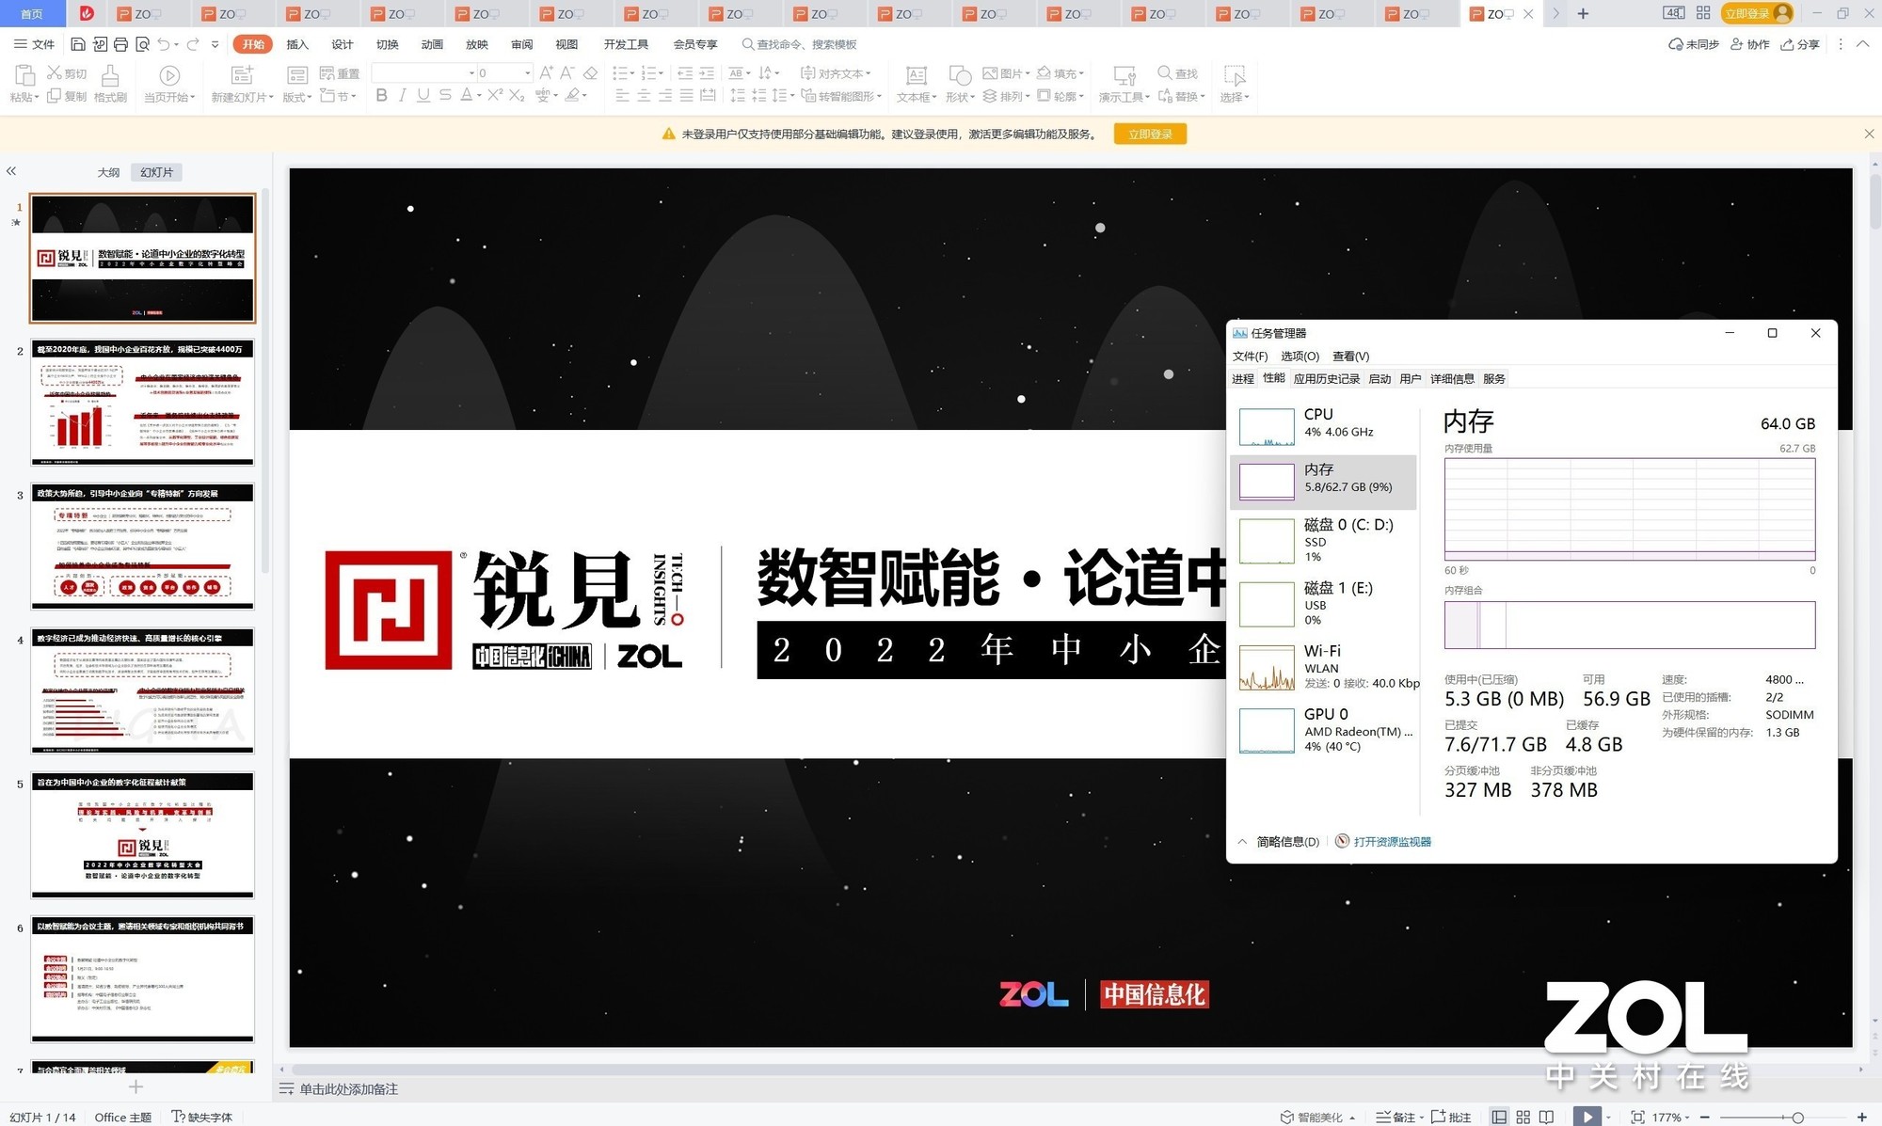Switch to the 性能 tab in Task Manager
1882x1126 pixels.
(x=1274, y=378)
